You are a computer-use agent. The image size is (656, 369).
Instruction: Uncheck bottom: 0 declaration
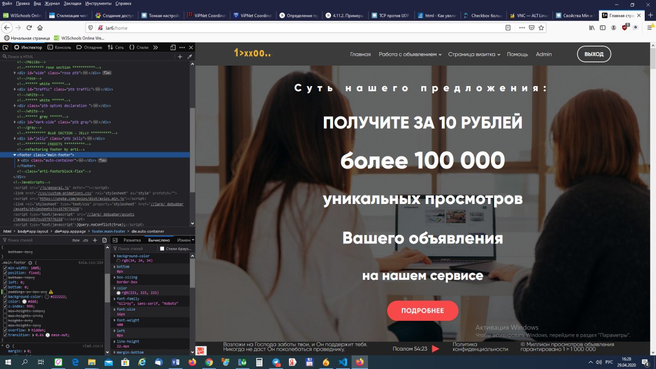(5, 287)
